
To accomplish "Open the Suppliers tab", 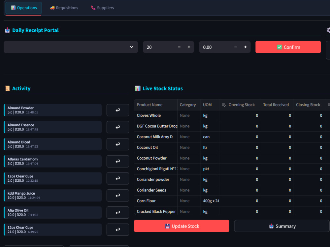I will click(x=103, y=8).
